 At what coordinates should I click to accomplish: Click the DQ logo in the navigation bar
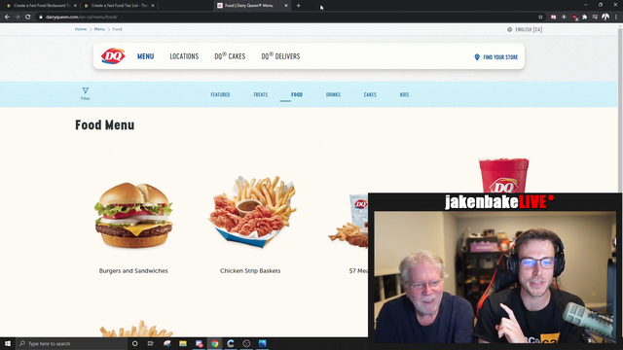coord(113,56)
